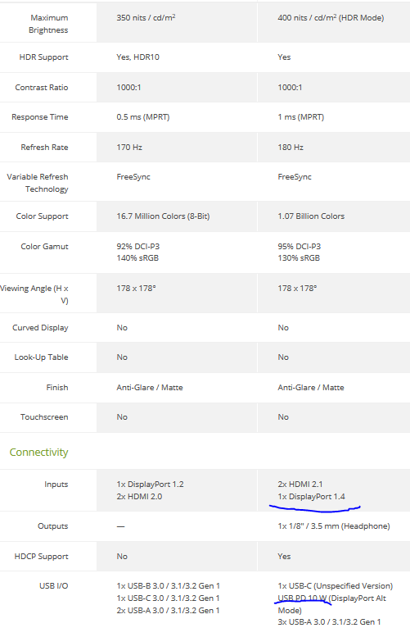Click the 400 nits HDR Mode value
Image resolution: width=410 pixels, height=637 pixels.
tap(331, 17)
